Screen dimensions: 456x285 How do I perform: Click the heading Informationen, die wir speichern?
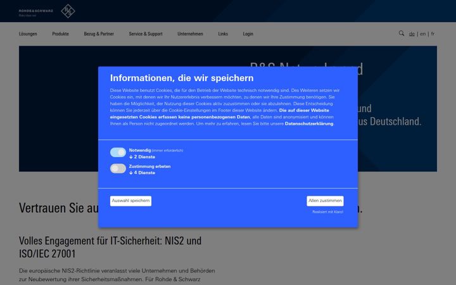coord(182,78)
